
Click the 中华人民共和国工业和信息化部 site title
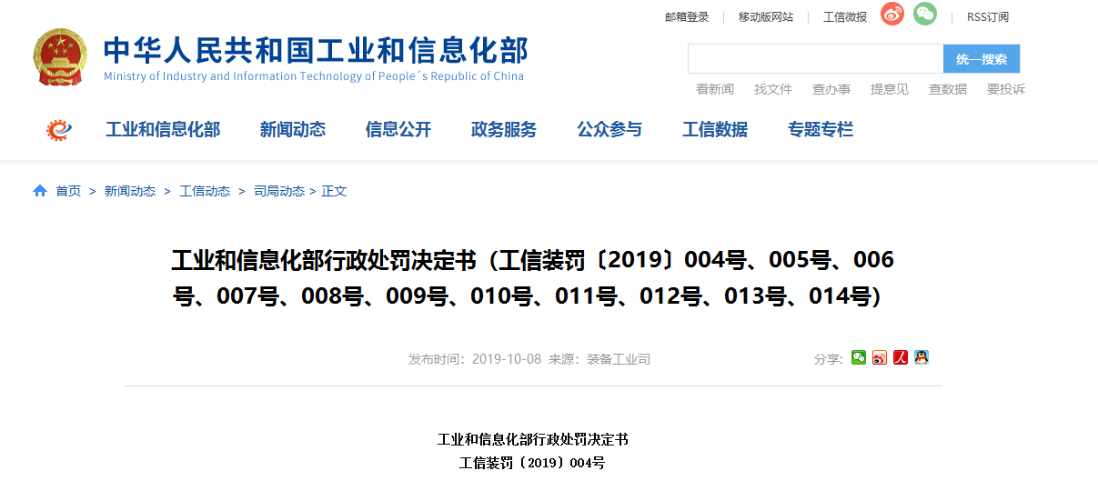click(316, 49)
